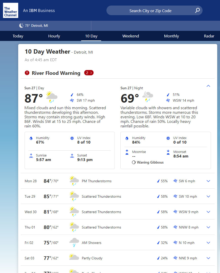This screenshot has height=273, width=220.
Task: Click the red River Flood Warning alert icon
Action: click(x=27, y=73)
